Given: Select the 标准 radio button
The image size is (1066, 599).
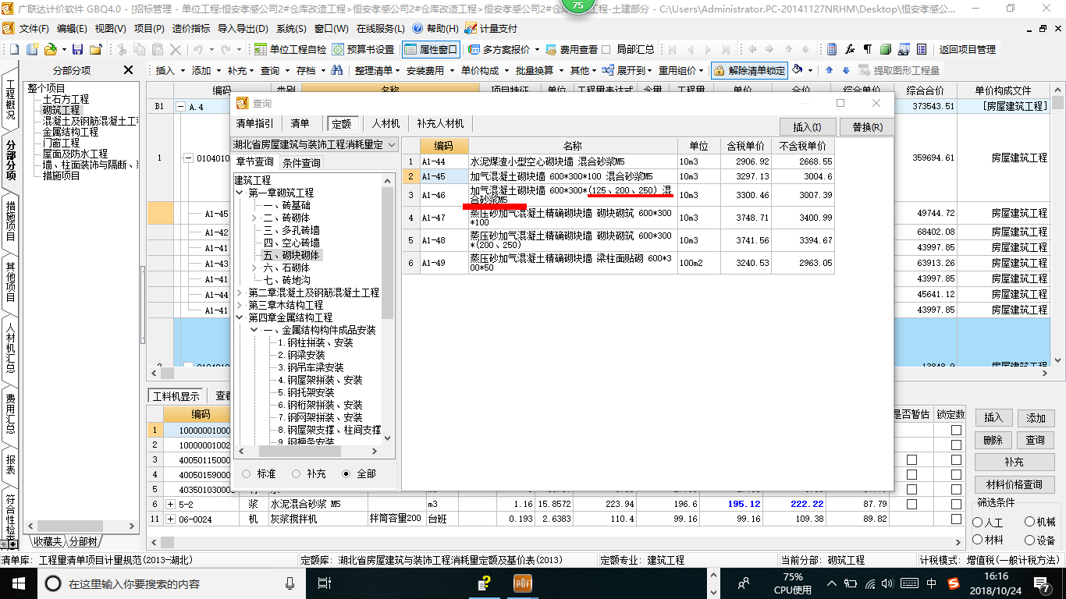Looking at the screenshot, I should (x=247, y=473).
